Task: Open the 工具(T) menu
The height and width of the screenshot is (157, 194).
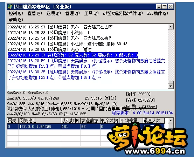Action: (x=91, y=13)
